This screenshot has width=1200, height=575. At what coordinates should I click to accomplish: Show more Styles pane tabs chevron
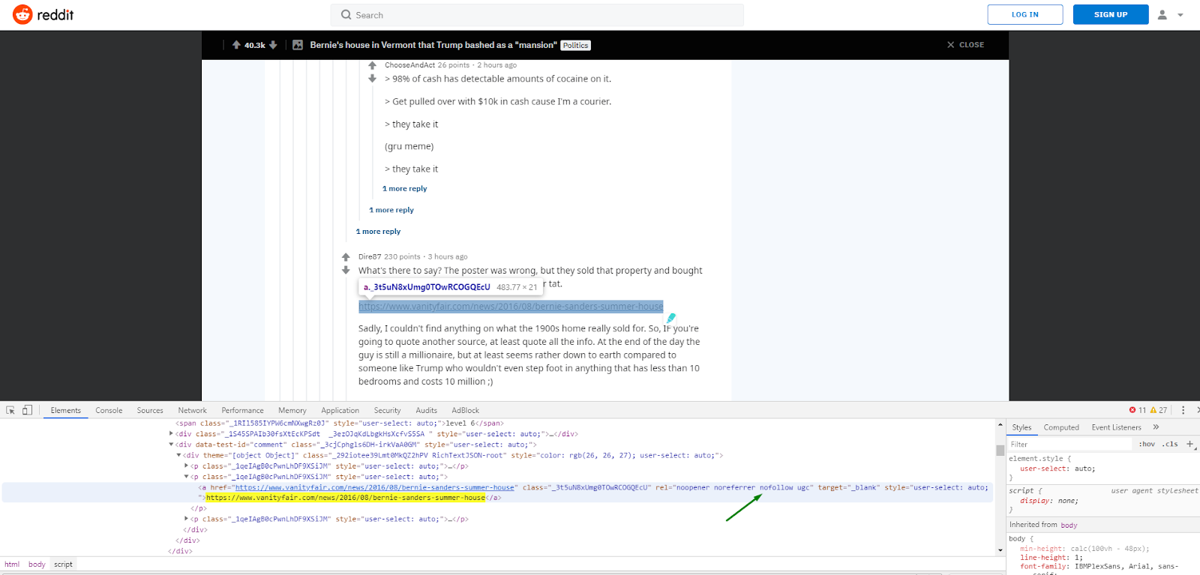click(x=1156, y=427)
